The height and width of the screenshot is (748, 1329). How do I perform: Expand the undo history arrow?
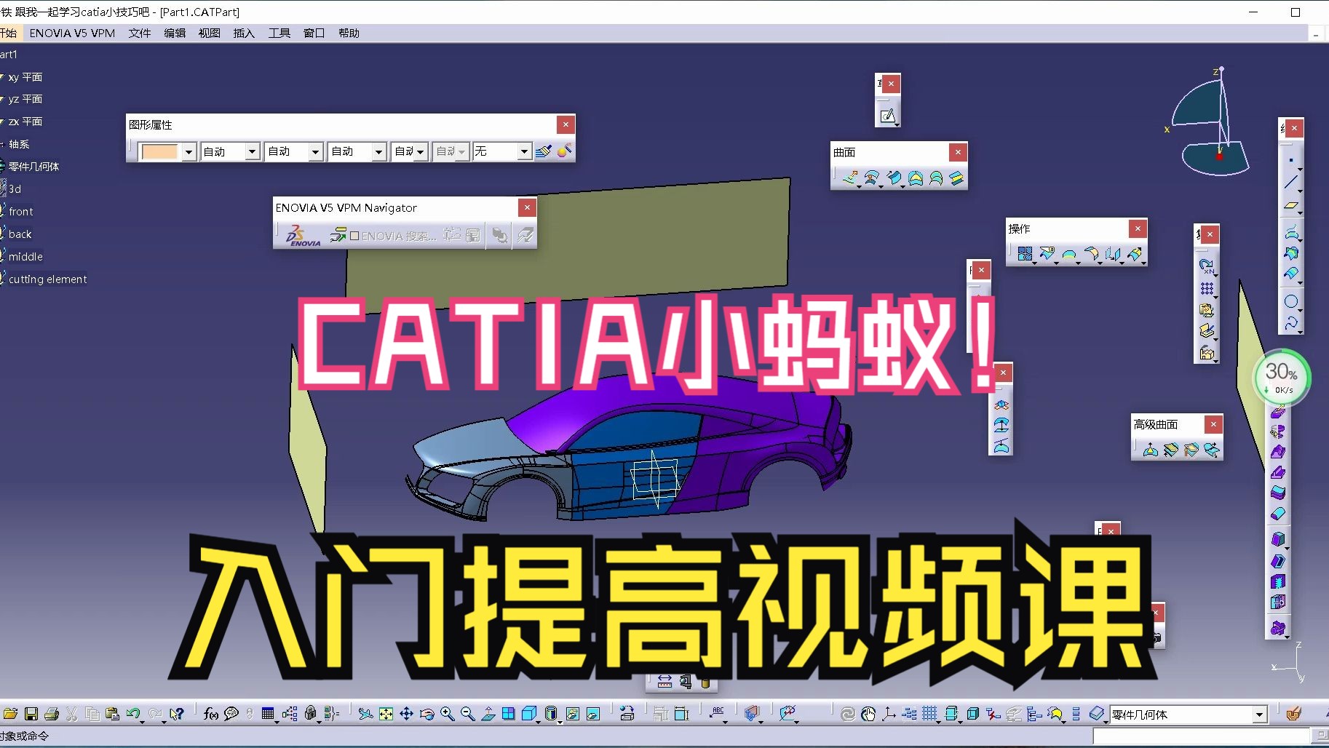click(142, 721)
